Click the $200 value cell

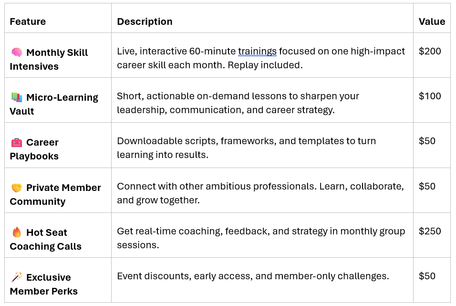point(430,51)
